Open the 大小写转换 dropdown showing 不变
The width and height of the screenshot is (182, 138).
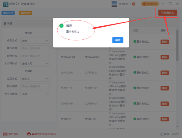[35, 94]
